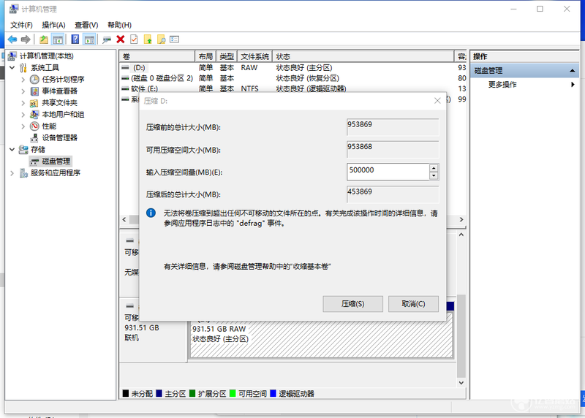Select the 磁盘 0 磁盘分区 2 volume row
The width and height of the screenshot is (585, 418).
coord(293,78)
